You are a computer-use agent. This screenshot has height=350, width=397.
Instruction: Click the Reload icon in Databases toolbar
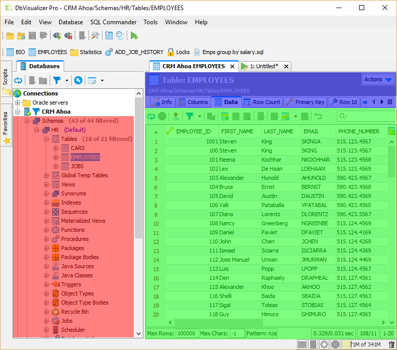(x=18, y=80)
